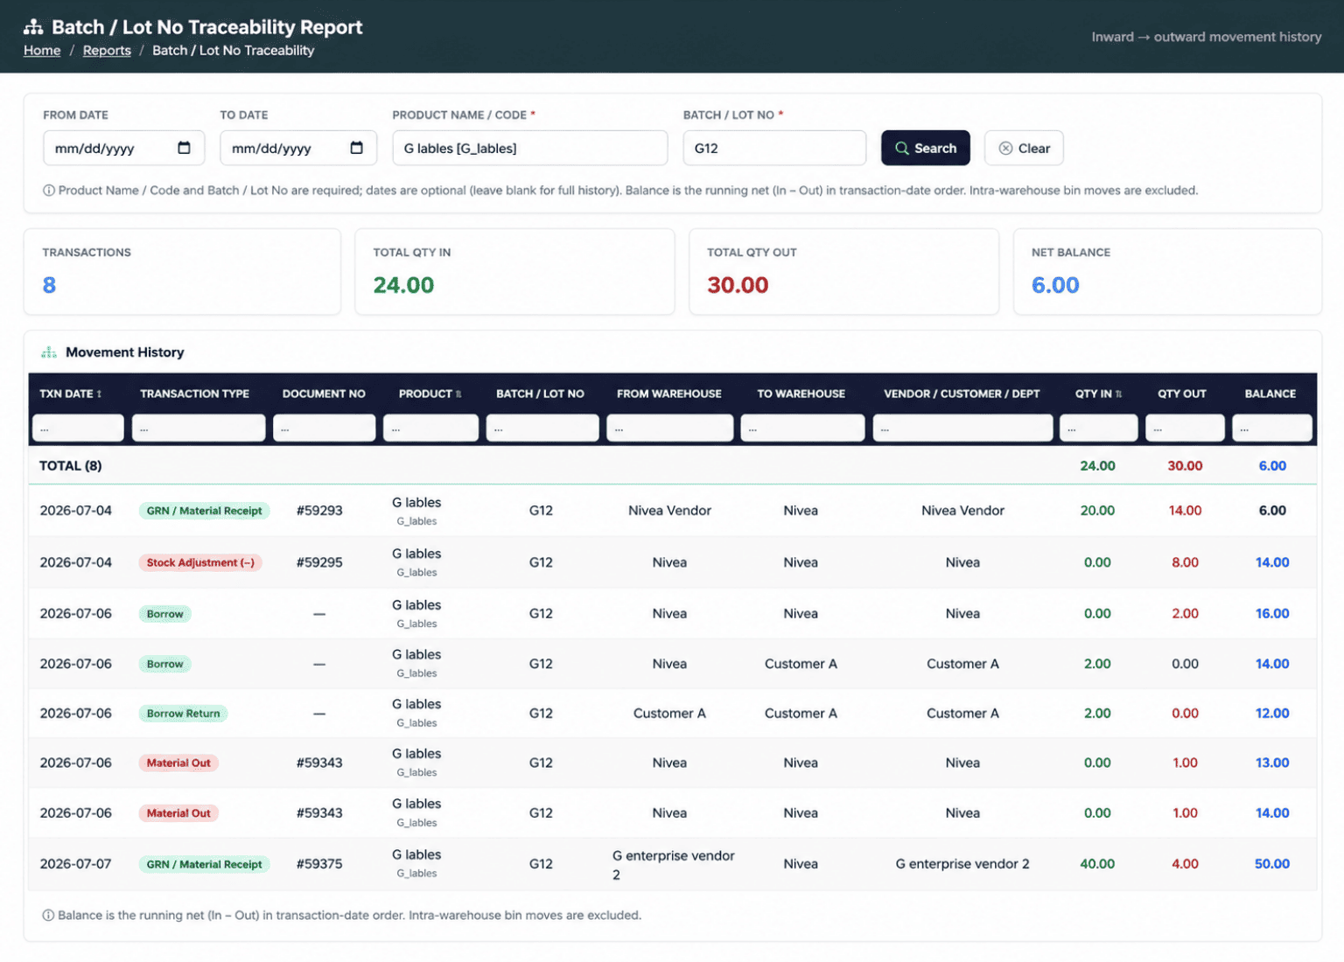Viewport: 1344px width, 962px height.
Task: Click the Net Balance card value 6.00
Action: pyautogui.click(x=1055, y=285)
